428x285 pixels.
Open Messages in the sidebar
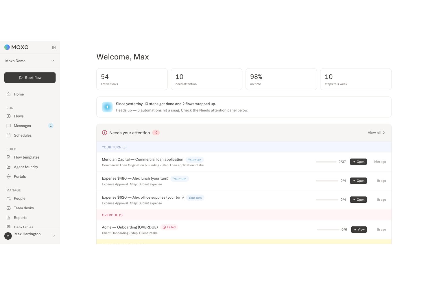30,126
